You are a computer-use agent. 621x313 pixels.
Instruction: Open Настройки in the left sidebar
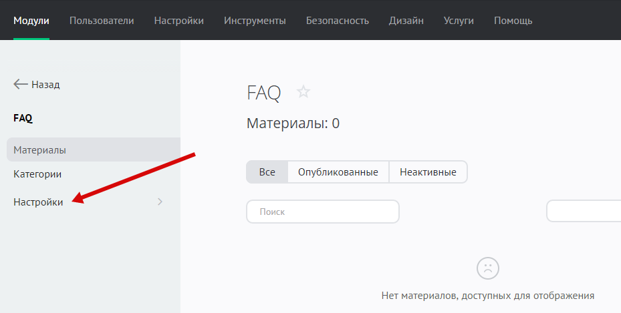[x=38, y=202]
